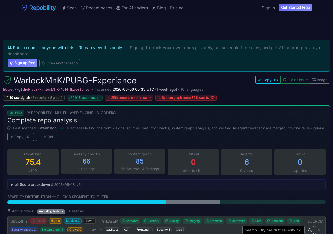Viewport: 333px width, 234px height.
Task: Click the lightning bolt Scan icon
Action: pos(64,8)
